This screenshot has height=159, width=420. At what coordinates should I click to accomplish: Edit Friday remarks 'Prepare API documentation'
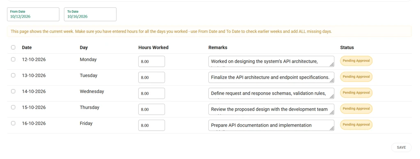(272, 125)
